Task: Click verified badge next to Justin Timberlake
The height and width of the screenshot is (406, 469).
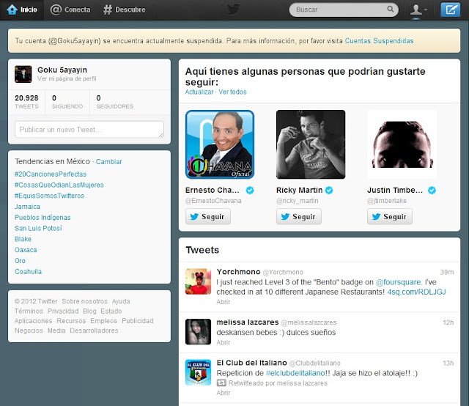Action: click(x=432, y=191)
